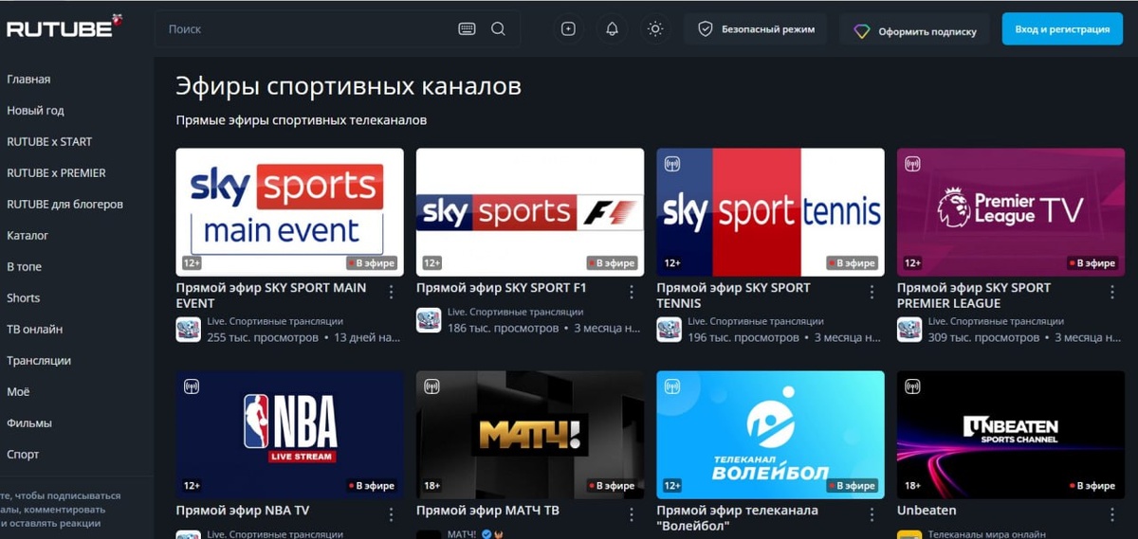The width and height of the screenshot is (1138, 539).
Task: Click the search magnifier icon
Action: click(498, 29)
